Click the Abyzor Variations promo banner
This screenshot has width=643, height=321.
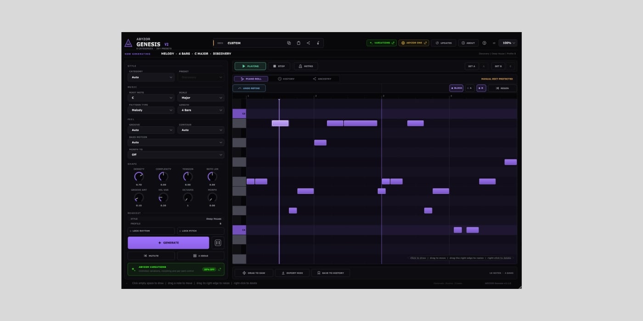176,269
